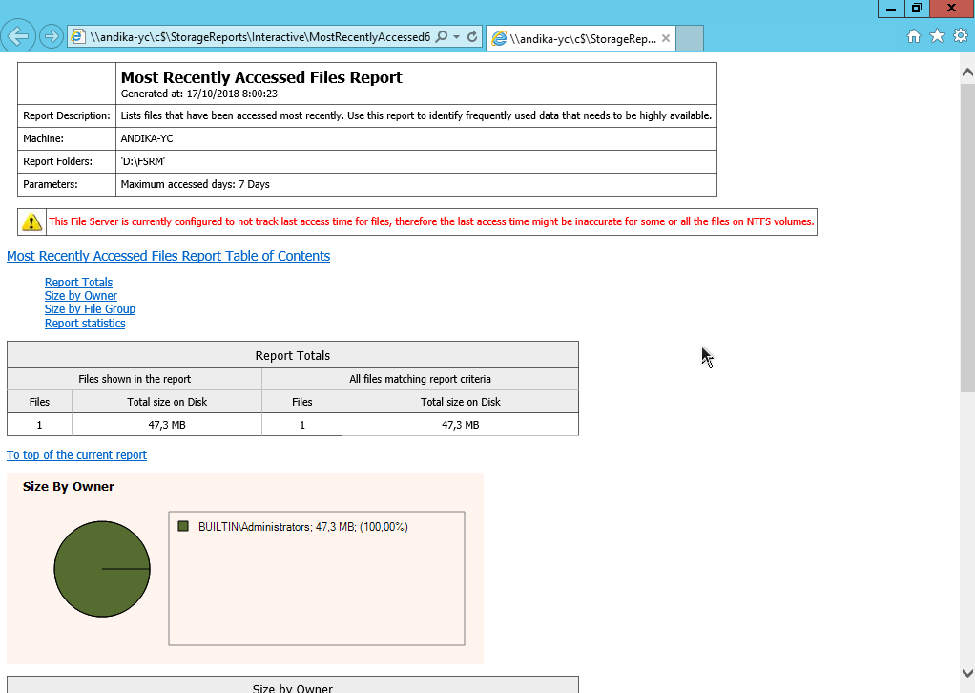
Task: Follow the Size by File Group link
Action: pos(90,309)
